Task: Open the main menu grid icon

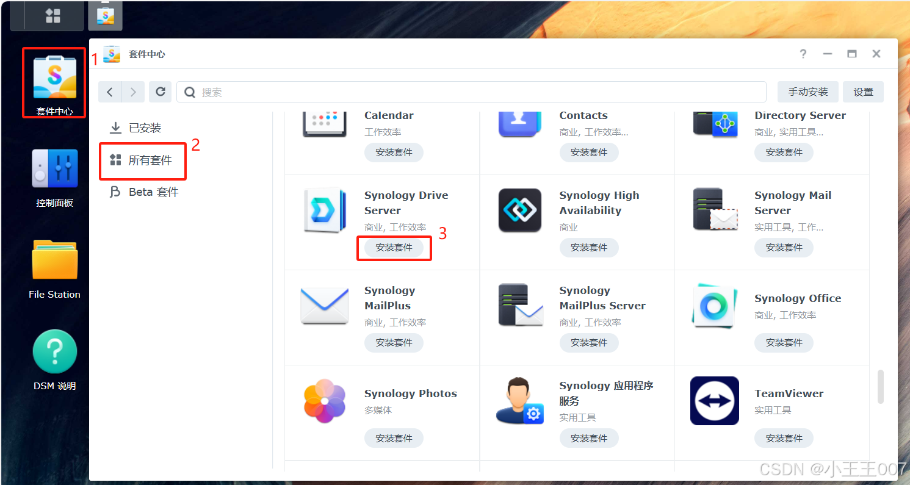Action: [54, 16]
